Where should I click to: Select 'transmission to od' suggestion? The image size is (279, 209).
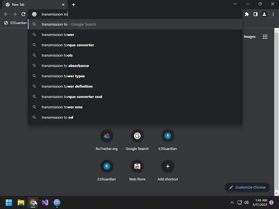tap(135, 117)
